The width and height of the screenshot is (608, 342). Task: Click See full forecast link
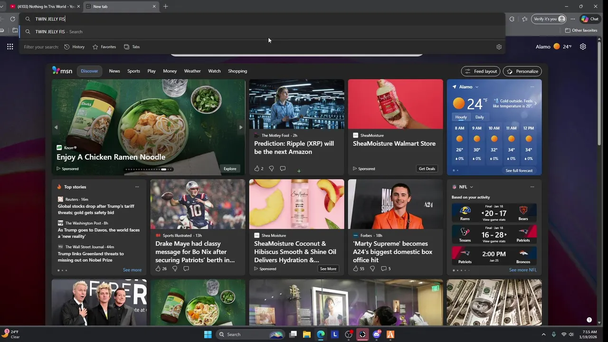[519, 171]
